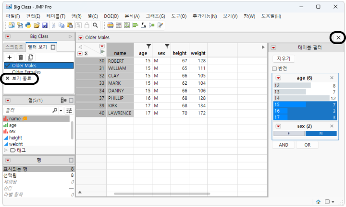Toggle the 반전 (Invert) checkbox

coord(274,69)
